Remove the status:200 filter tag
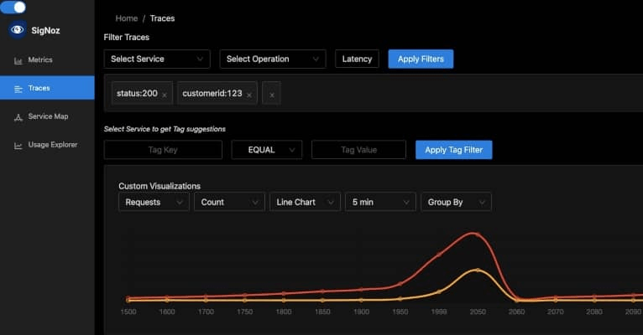The width and height of the screenshot is (643, 335). tap(165, 95)
